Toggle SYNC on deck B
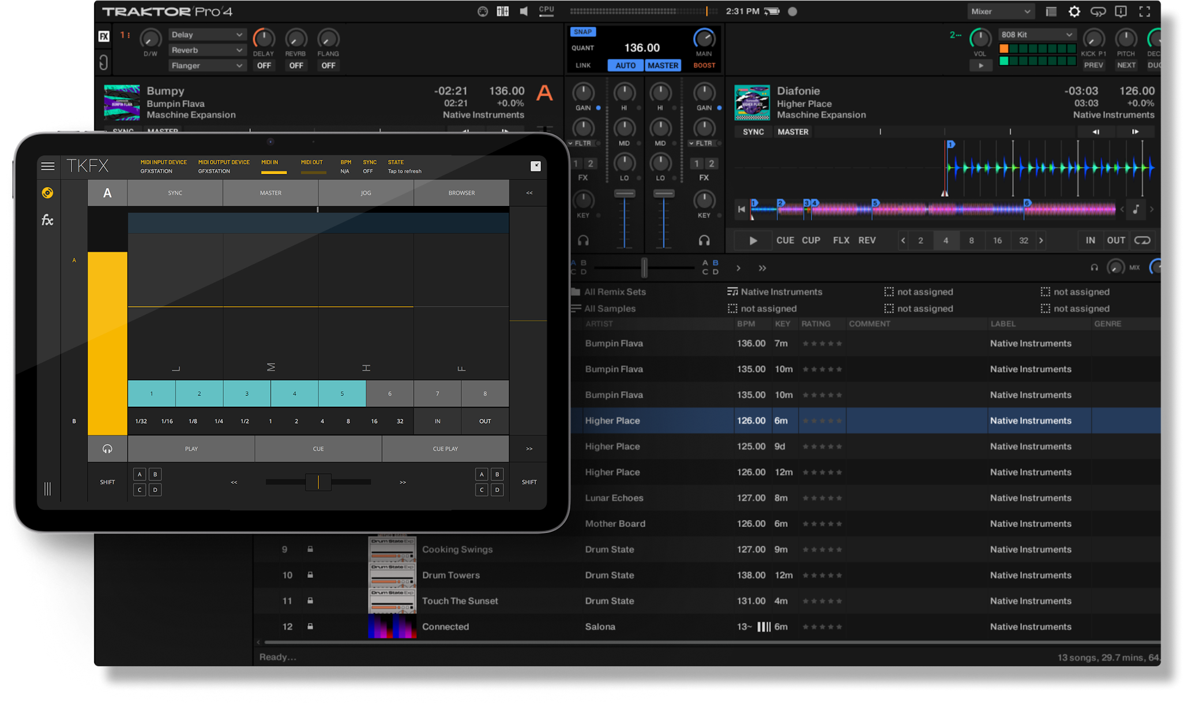The height and width of the screenshot is (717, 1184). [x=753, y=132]
